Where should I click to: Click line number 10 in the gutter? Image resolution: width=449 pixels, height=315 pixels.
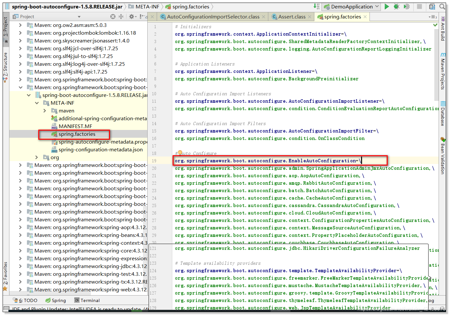[x=154, y=94]
